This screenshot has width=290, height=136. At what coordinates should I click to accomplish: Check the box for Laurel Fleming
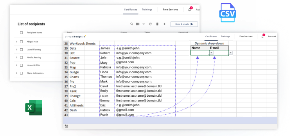pos(22,50)
